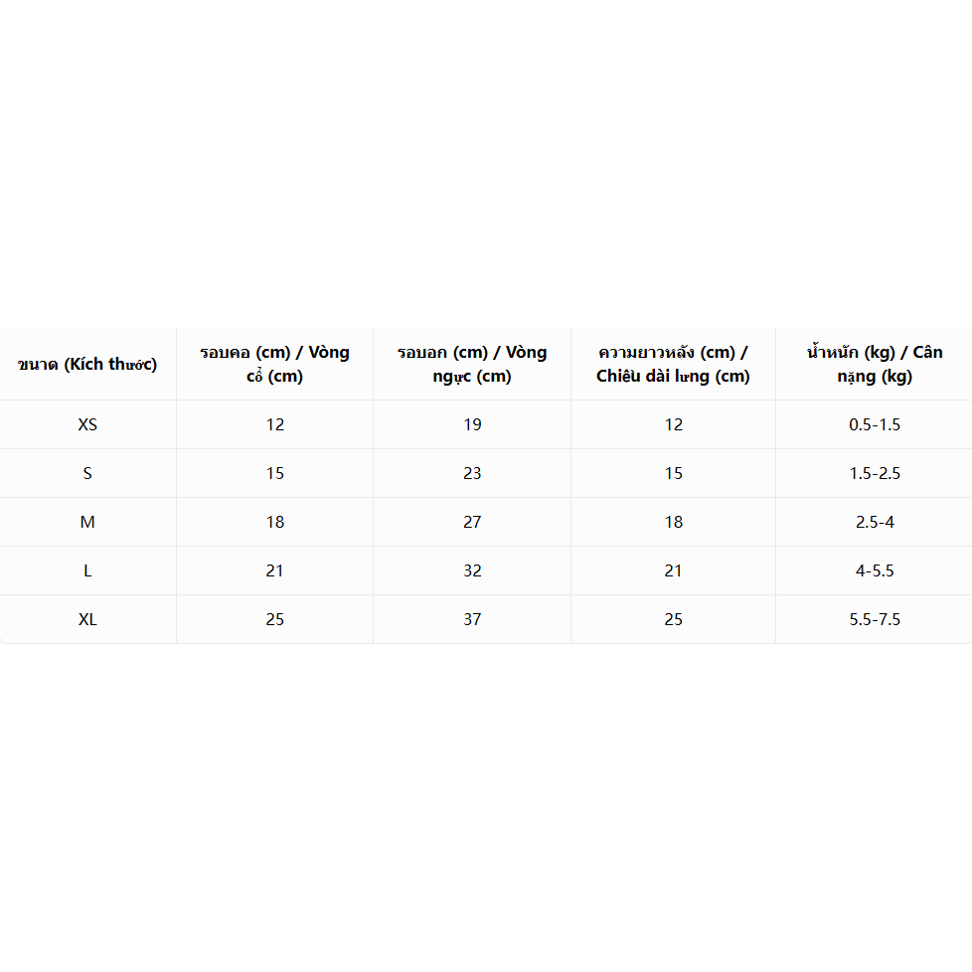Select the 5.5-7.5 weight cell

(x=874, y=619)
